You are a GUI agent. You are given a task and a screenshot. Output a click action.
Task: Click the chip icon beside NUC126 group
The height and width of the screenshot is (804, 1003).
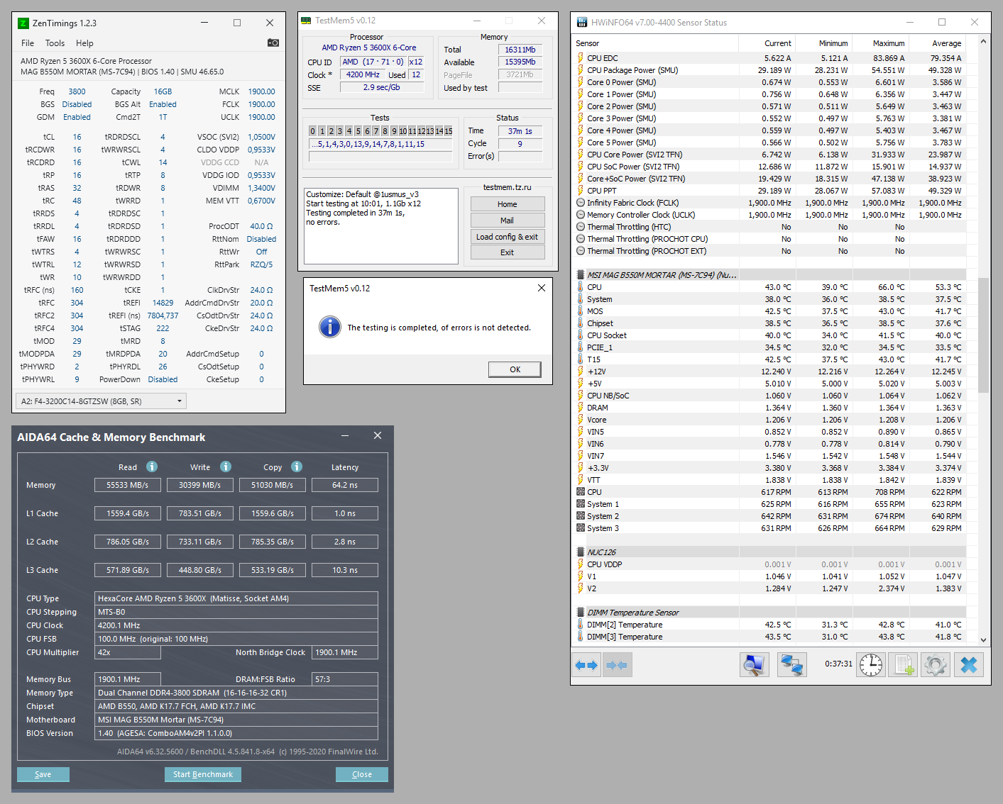(x=581, y=552)
